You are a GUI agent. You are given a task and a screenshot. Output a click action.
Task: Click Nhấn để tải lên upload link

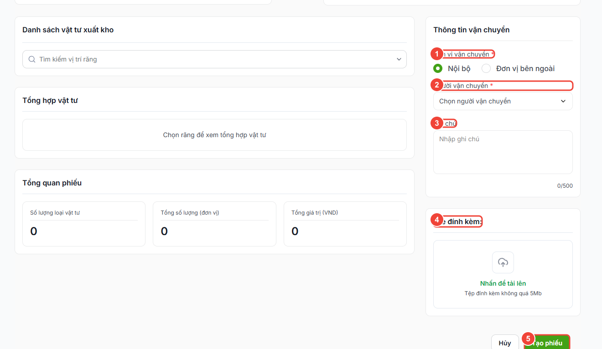(503, 283)
